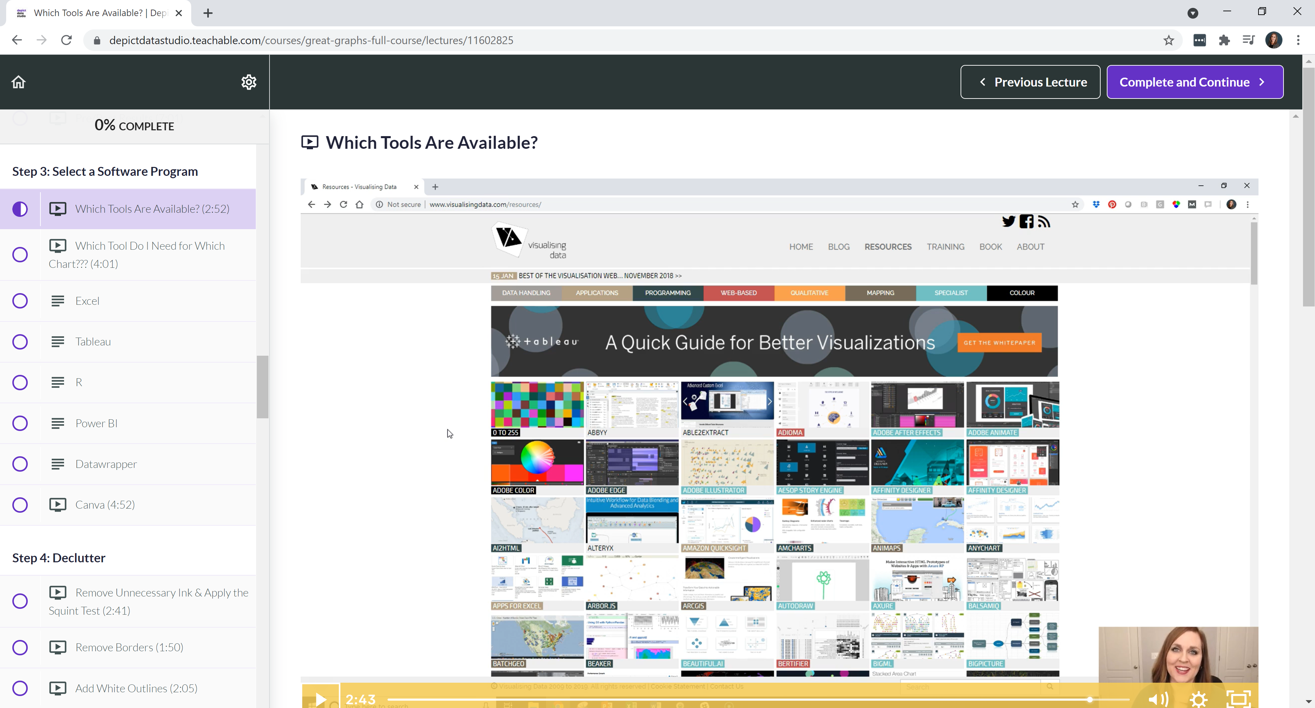The image size is (1315, 708).
Task: Open Remove Borders lecture link
Action: click(129, 647)
